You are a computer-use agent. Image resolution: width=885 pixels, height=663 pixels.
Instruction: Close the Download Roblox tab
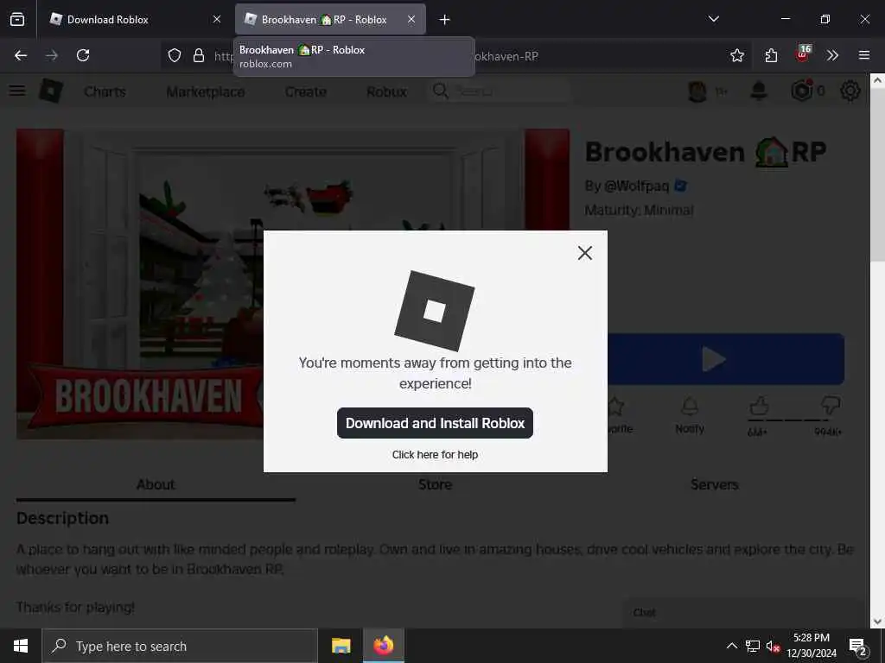pos(217,19)
